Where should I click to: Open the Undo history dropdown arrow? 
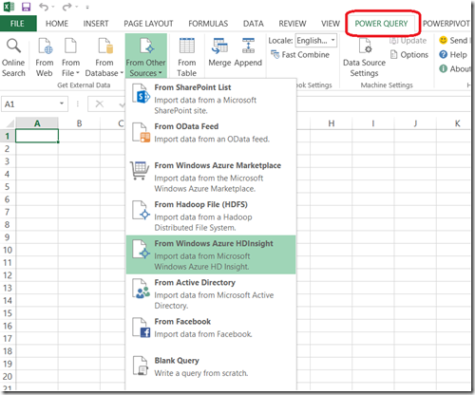tap(52, 7)
